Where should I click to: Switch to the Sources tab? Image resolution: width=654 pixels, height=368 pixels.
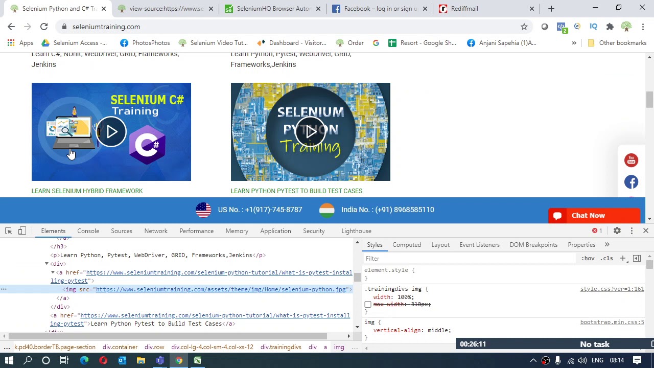point(122,231)
